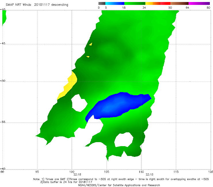Click the longitude axis label 110
The width and height of the screenshot is (213, 187).
point(141,172)
